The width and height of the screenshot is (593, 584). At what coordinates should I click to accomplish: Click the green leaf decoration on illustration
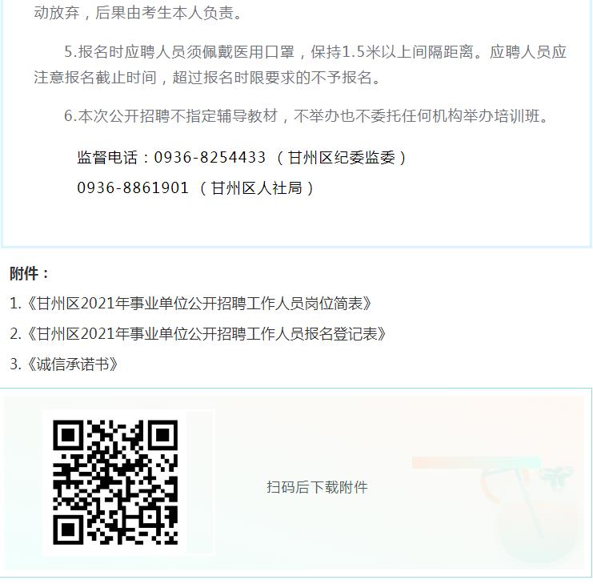coord(556,476)
